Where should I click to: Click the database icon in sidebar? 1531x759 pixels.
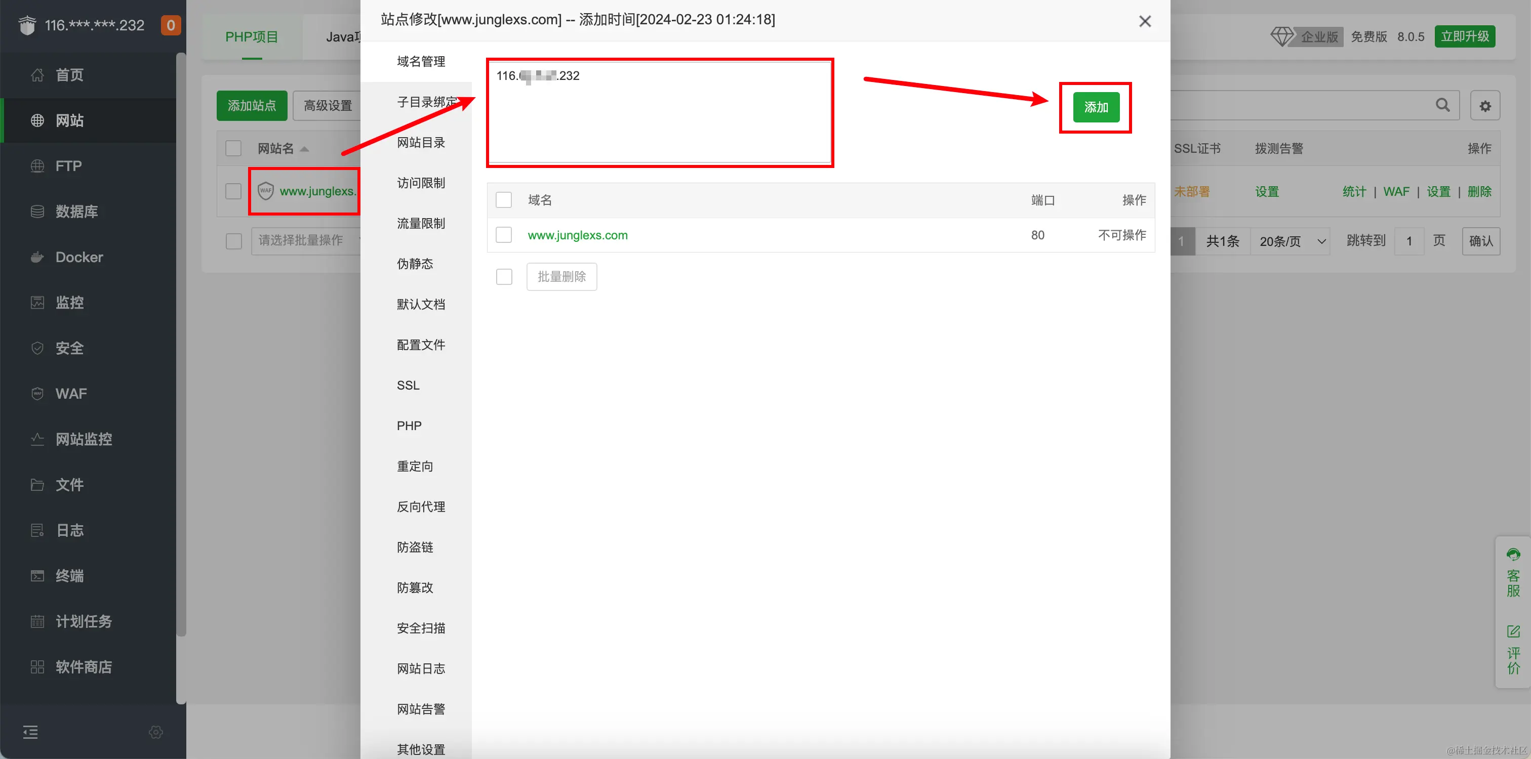tap(37, 212)
